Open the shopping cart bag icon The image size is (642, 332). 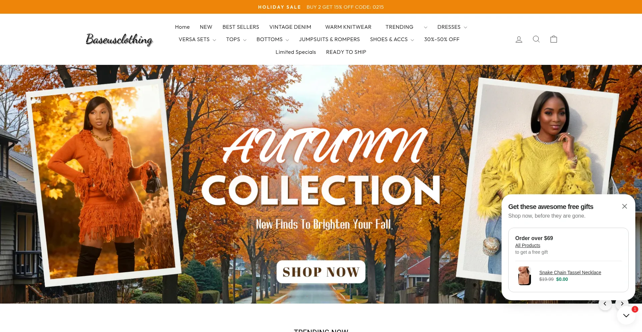[554, 39]
